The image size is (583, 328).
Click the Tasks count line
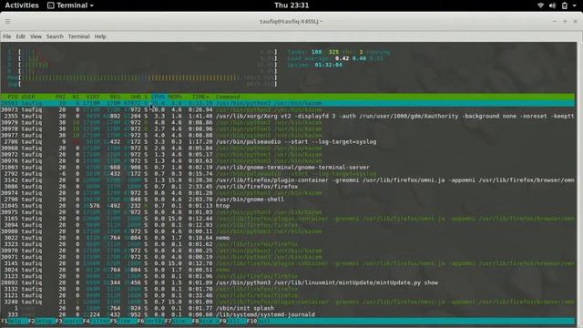[x=338, y=52]
